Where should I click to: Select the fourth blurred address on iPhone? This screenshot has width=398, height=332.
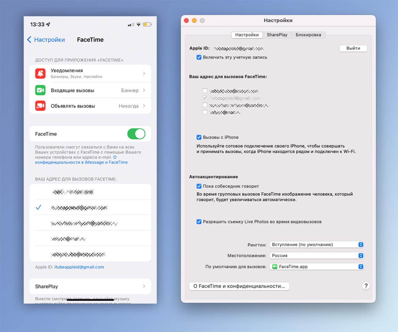90,239
